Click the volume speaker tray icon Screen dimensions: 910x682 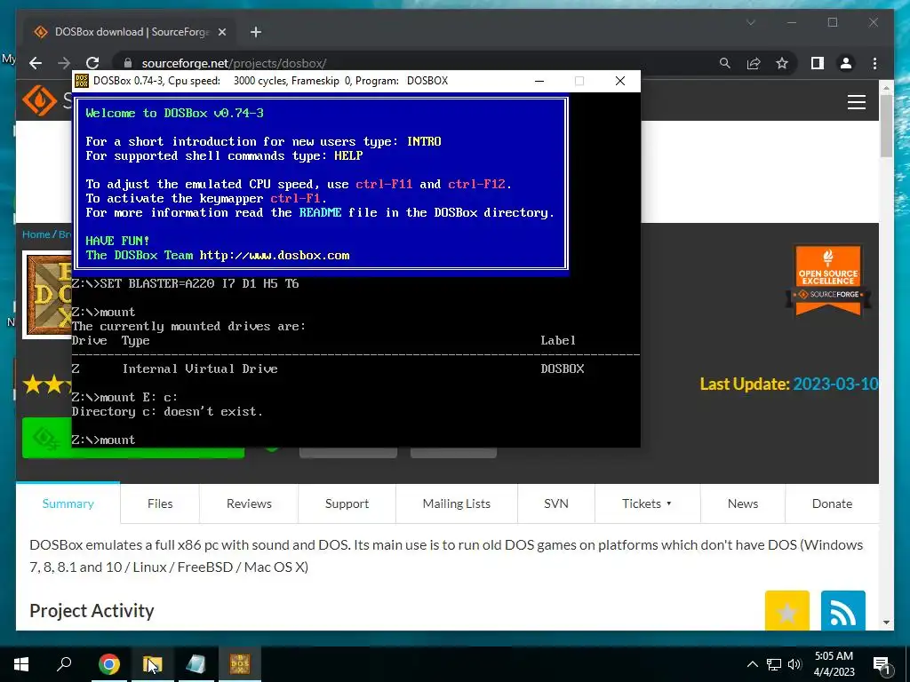click(x=794, y=664)
